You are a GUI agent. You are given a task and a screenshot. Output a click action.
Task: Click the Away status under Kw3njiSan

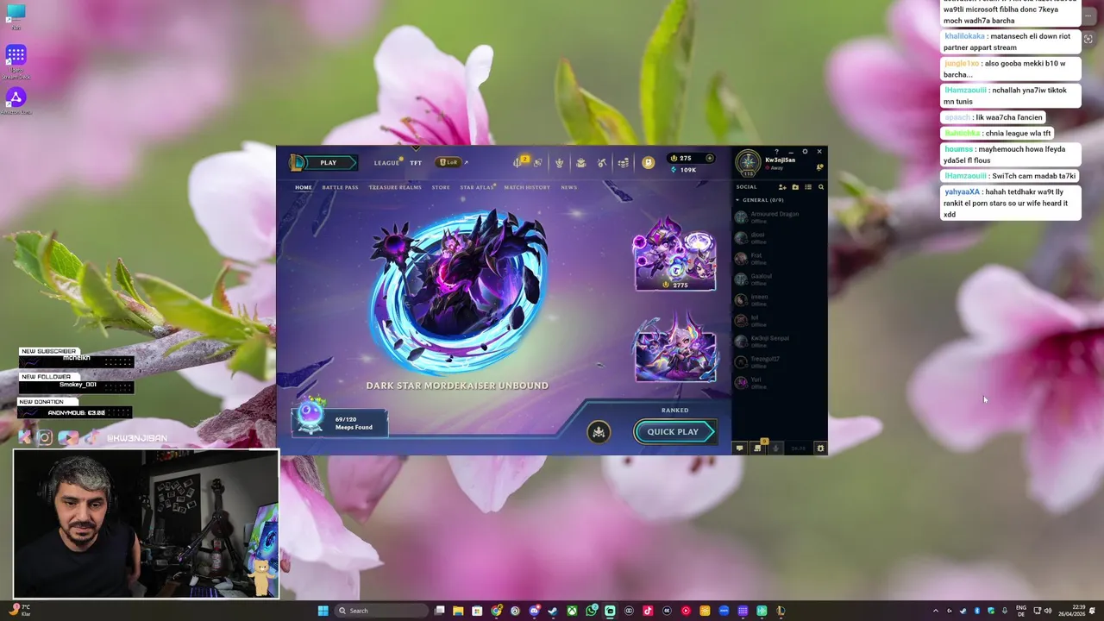pos(777,167)
